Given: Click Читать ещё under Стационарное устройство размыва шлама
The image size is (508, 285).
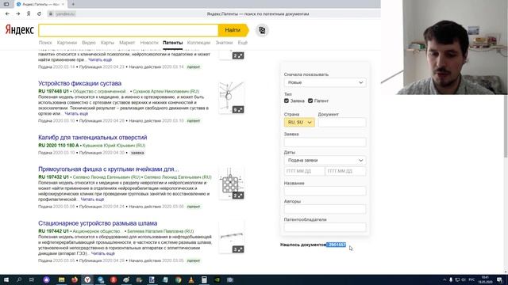Looking at the screenshot, I should coord(102,253).
